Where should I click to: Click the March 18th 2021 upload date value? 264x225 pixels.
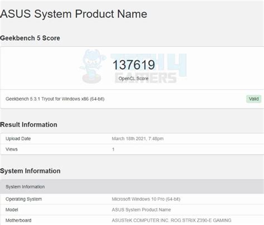coord(138,138)
